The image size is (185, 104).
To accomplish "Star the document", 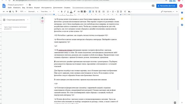I will (x=27, y=5).
